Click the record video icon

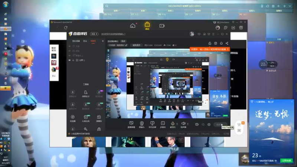pyautogui.click(x=197, y=124)
